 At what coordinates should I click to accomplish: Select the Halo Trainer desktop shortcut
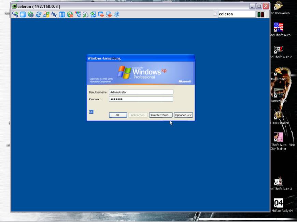point(279,74)
